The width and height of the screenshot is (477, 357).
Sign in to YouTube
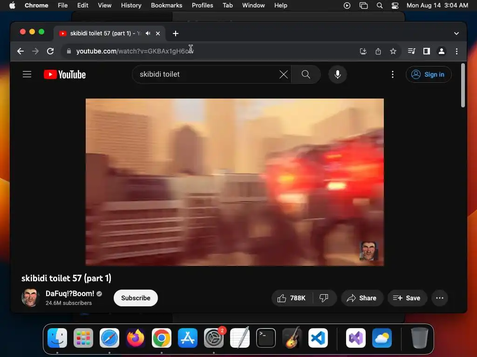click(x=429, y=74)
